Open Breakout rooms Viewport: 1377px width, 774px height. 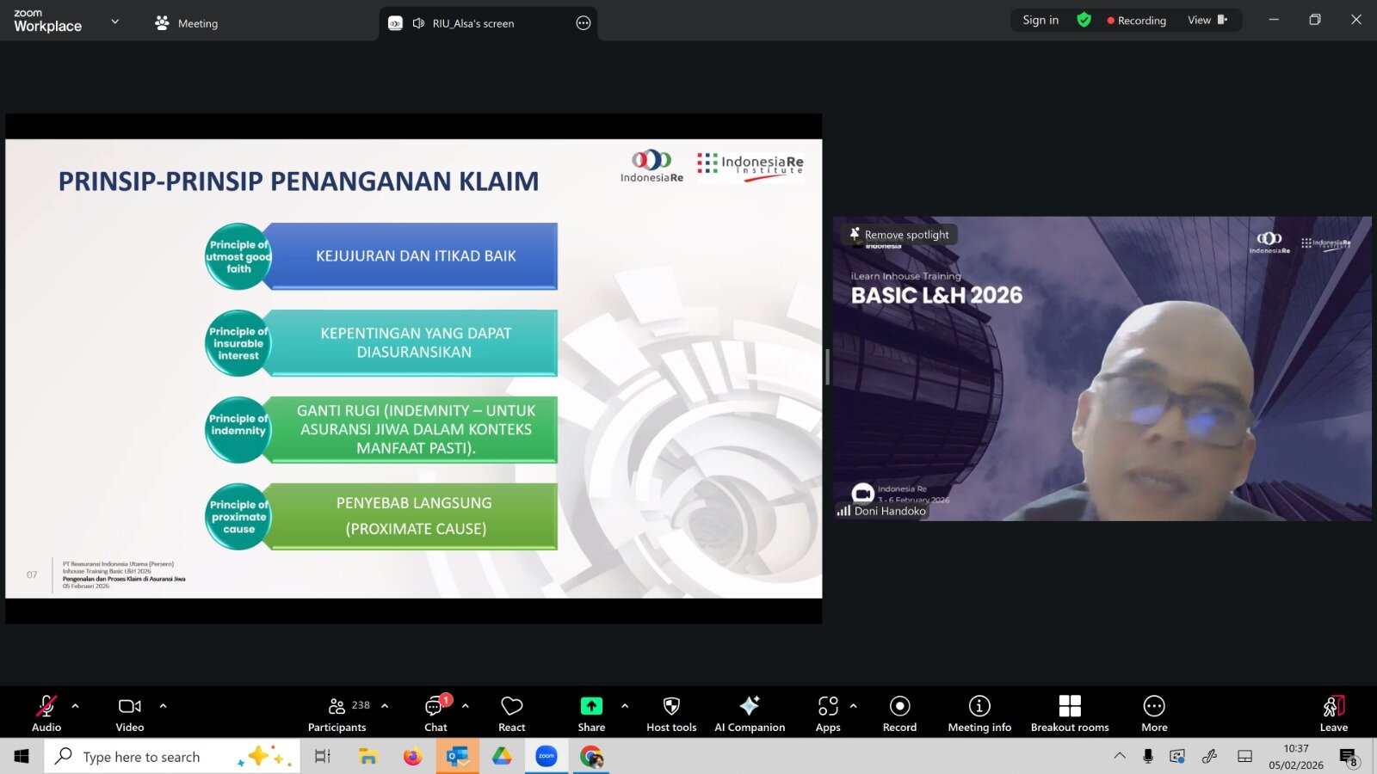coord(1070,714)
